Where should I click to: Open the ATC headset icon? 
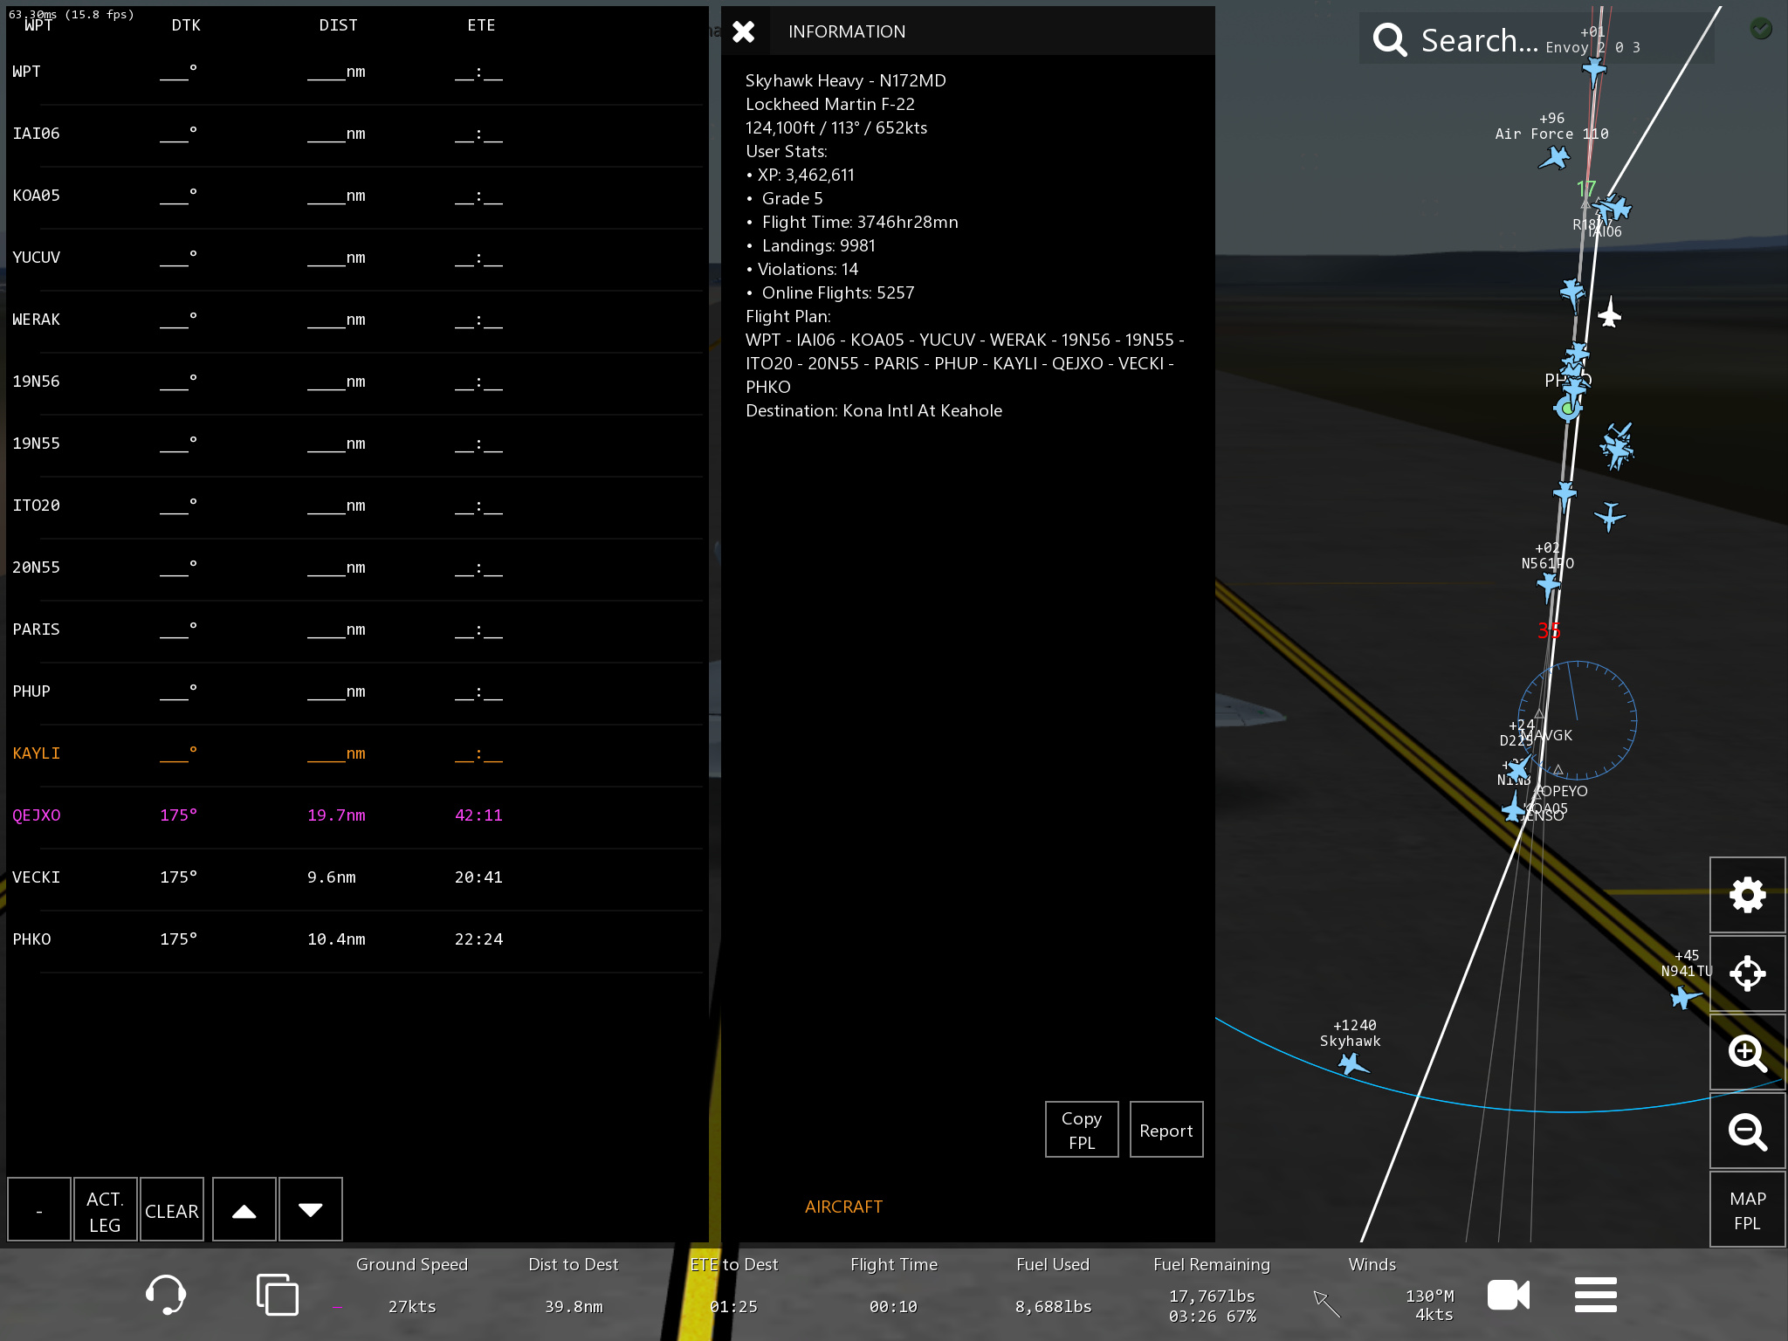[165, 1295]
